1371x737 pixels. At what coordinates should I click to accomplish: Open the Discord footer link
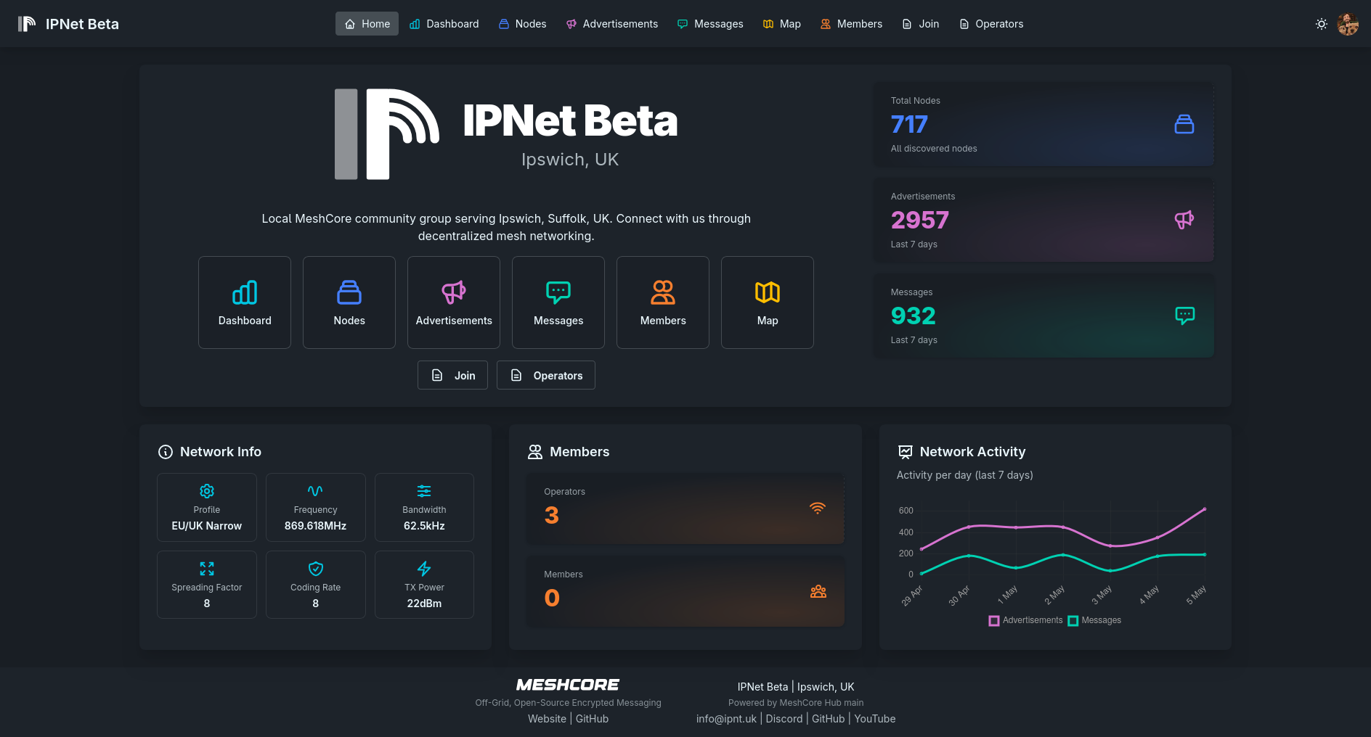click(784, 719)
